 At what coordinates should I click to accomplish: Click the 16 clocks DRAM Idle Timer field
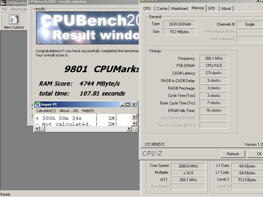pos(213,110)
